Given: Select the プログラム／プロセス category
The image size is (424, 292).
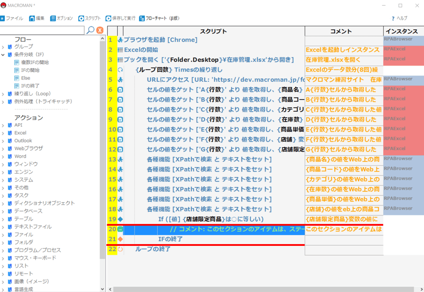Looking at the screenshot, I should pyautogui.click(x=37, y=250).
